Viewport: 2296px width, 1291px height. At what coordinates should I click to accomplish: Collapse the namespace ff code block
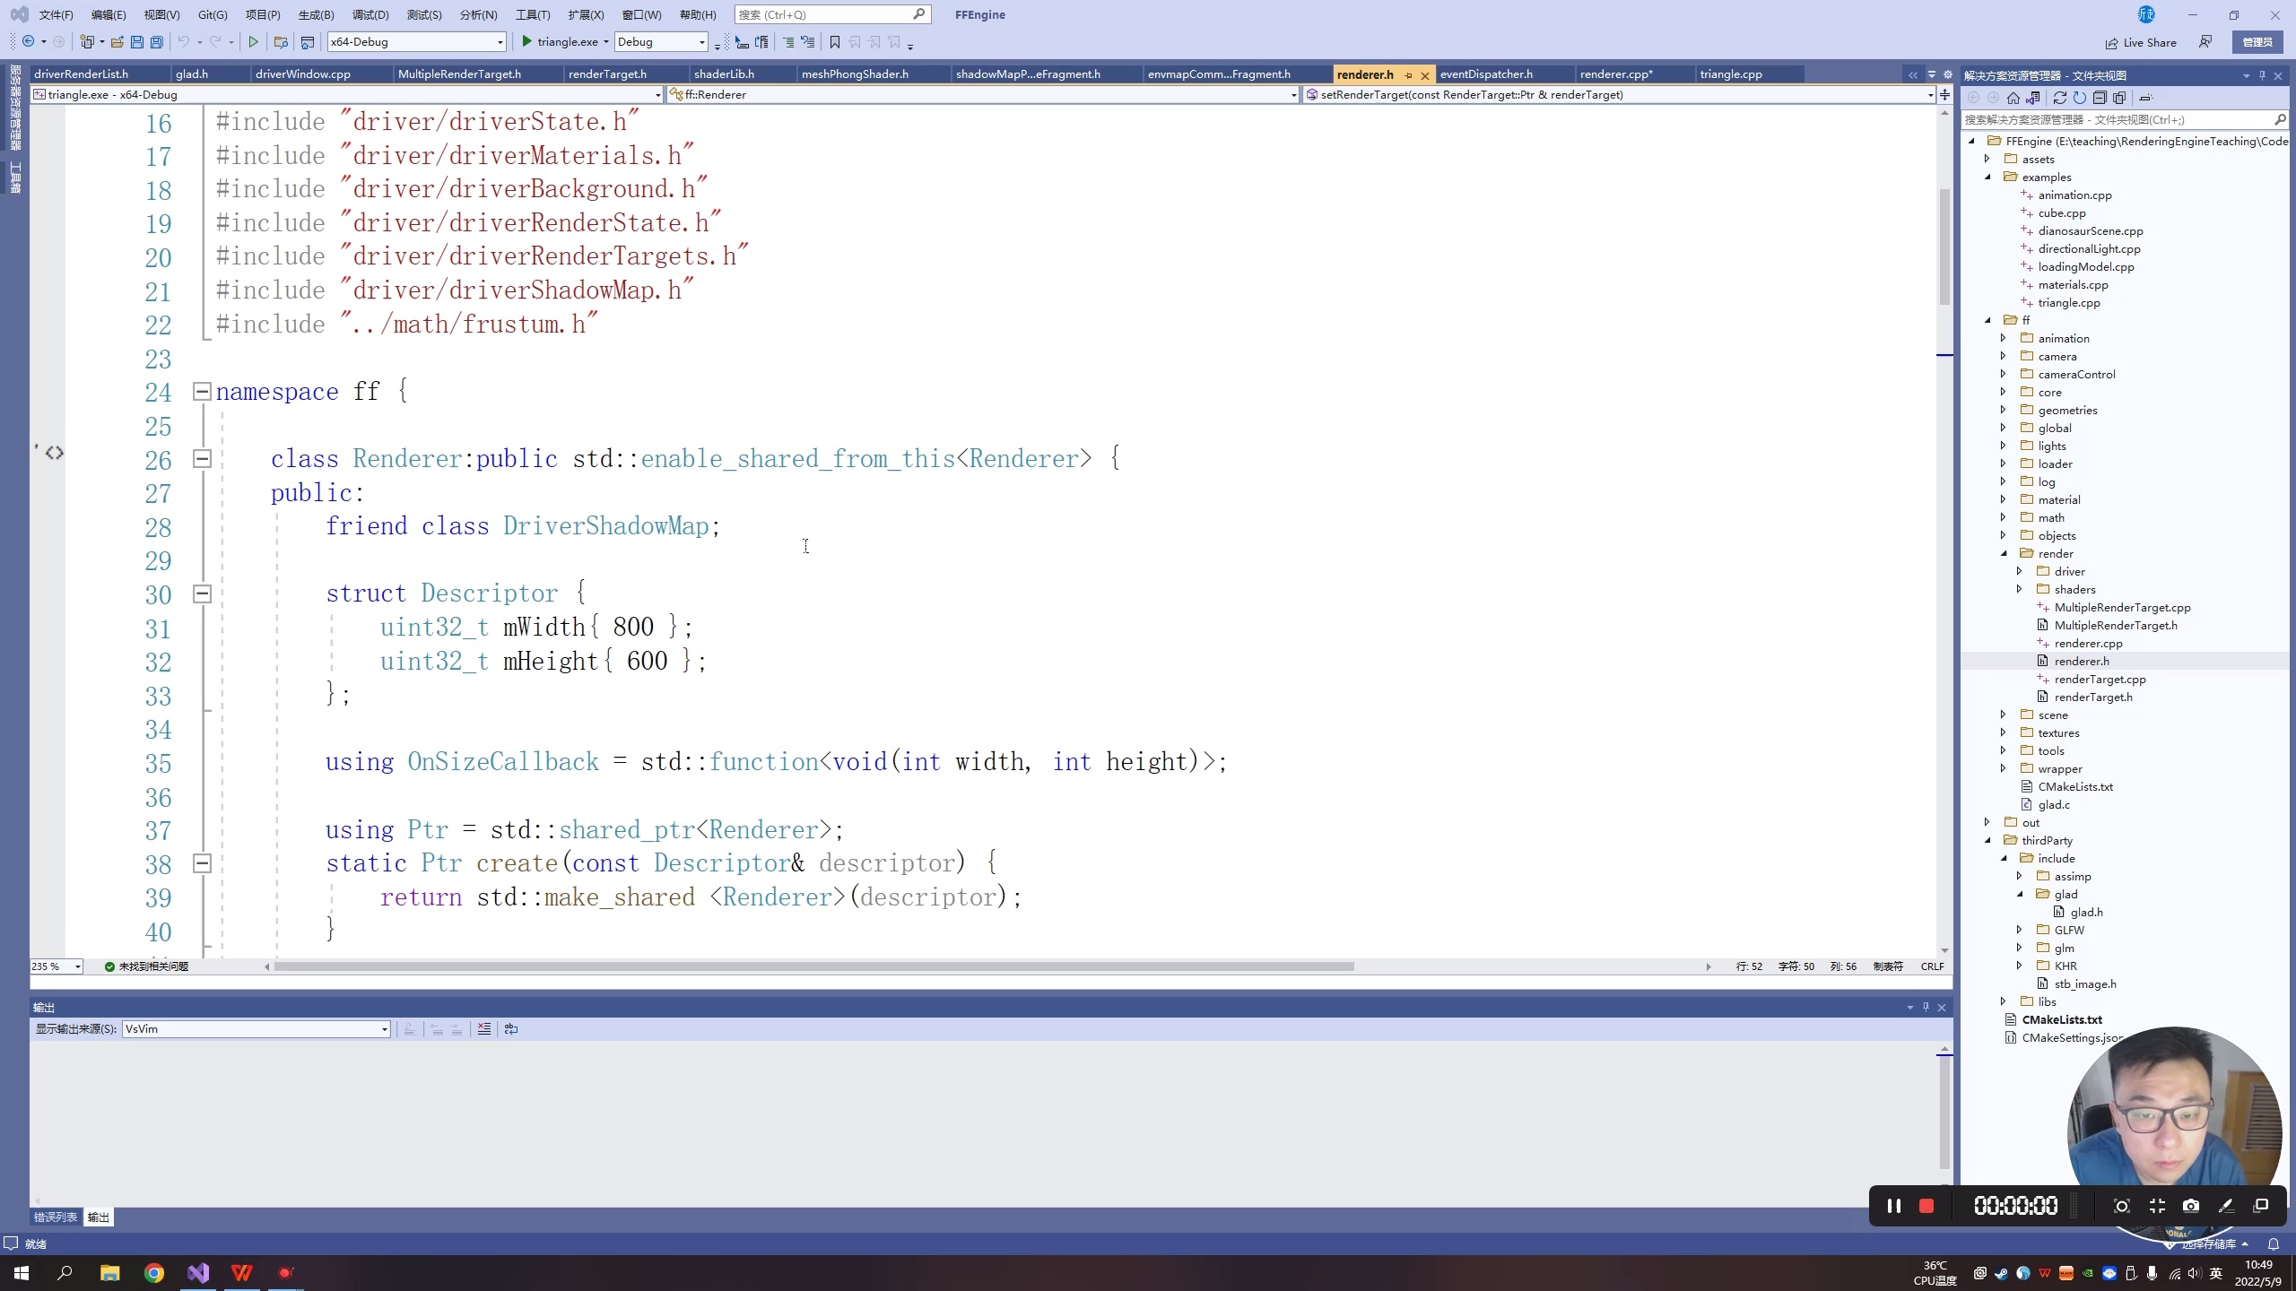coord(202,392)
